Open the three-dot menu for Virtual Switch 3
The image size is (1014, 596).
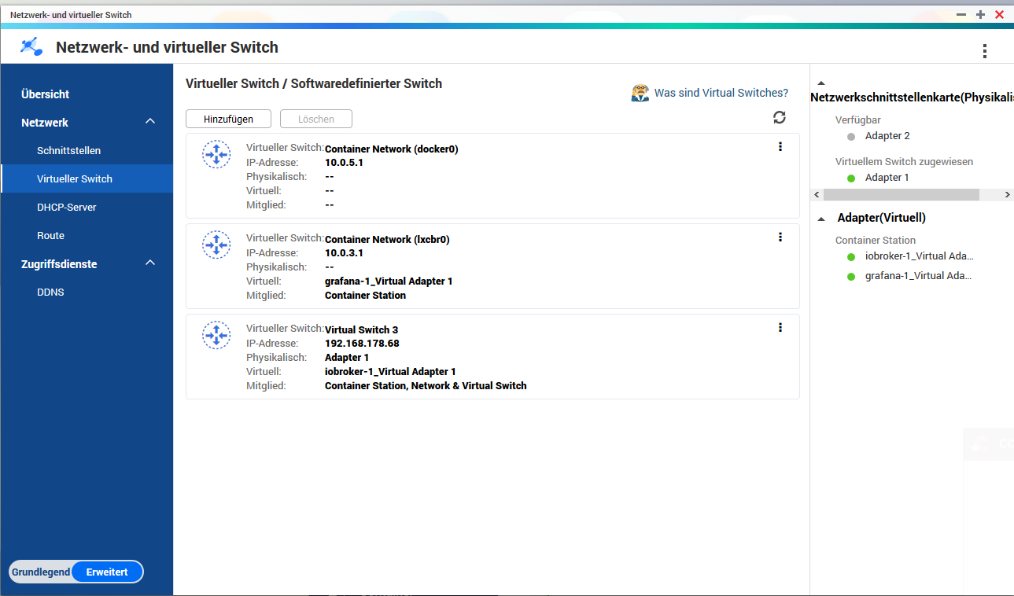780,327
